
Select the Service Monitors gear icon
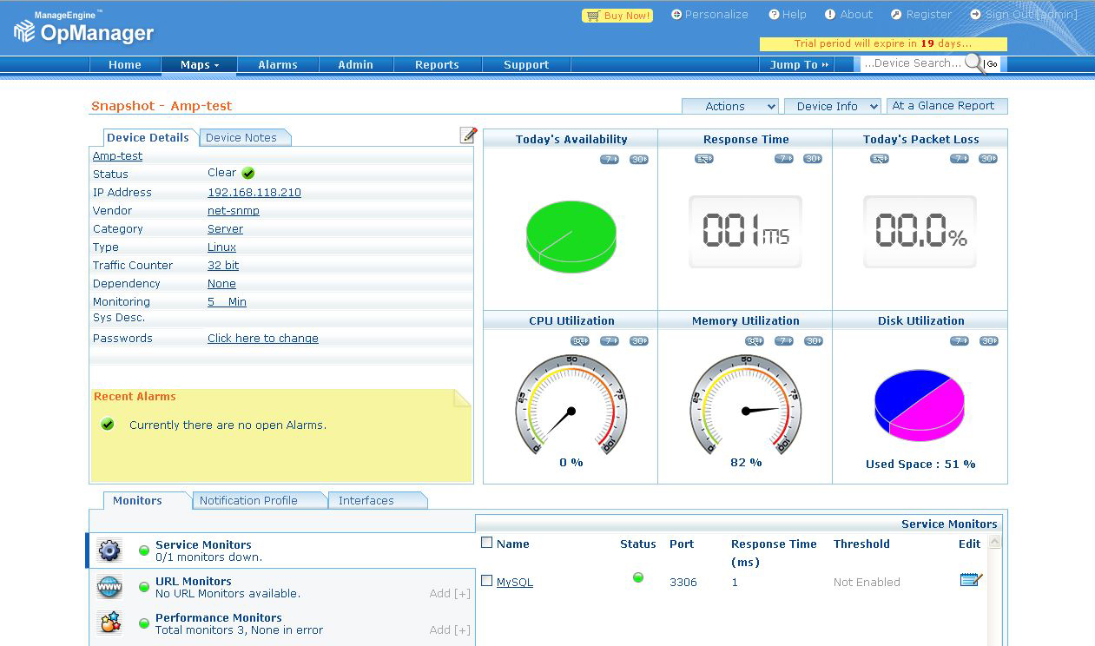tap(109, 550)
